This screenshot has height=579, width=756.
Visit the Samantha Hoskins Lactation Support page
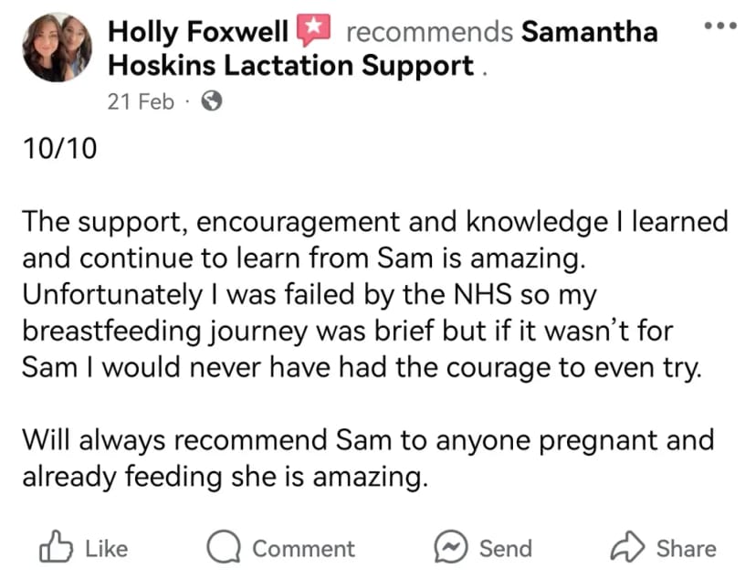(383, 48)
